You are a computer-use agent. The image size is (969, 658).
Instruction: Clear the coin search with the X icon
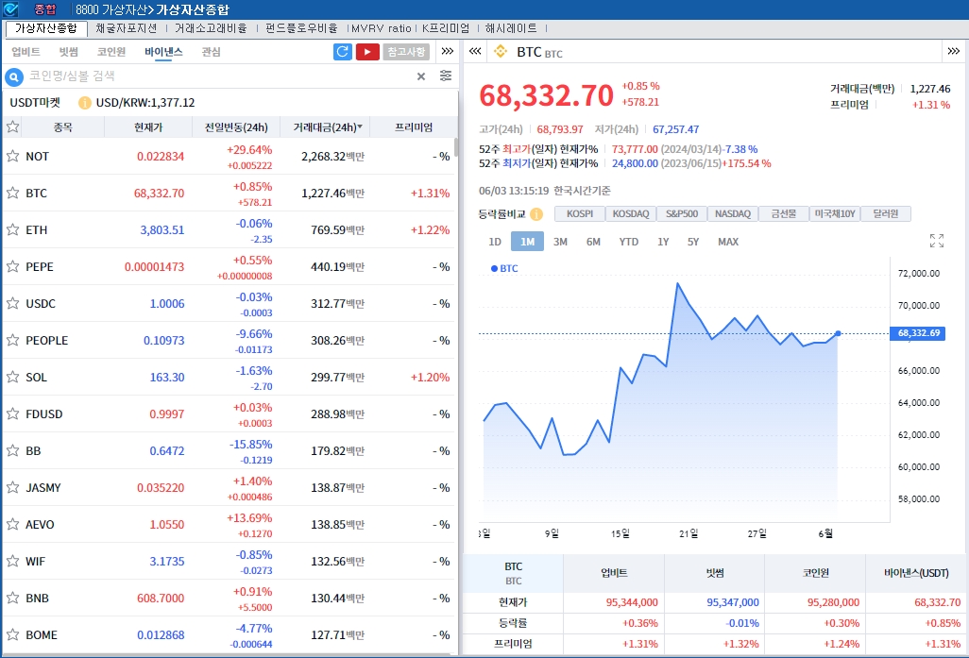pos(421,76)
